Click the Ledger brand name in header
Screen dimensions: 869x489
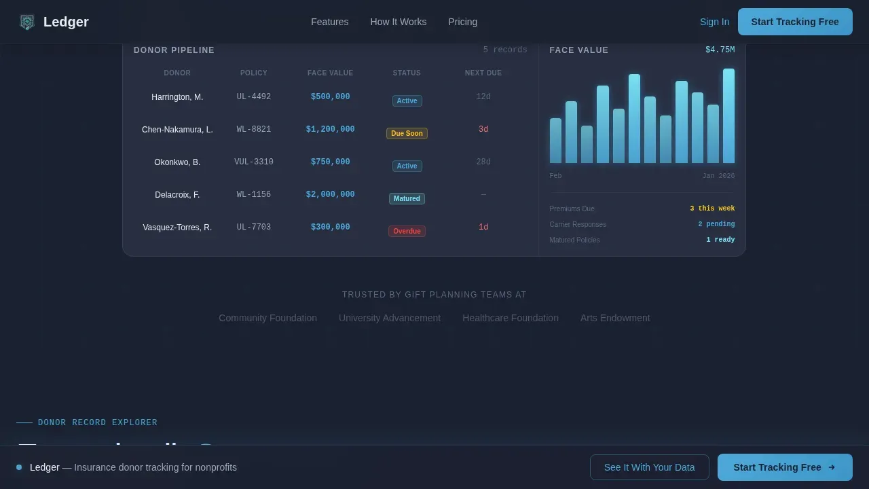pyautogui.click(x=66, y=22)
